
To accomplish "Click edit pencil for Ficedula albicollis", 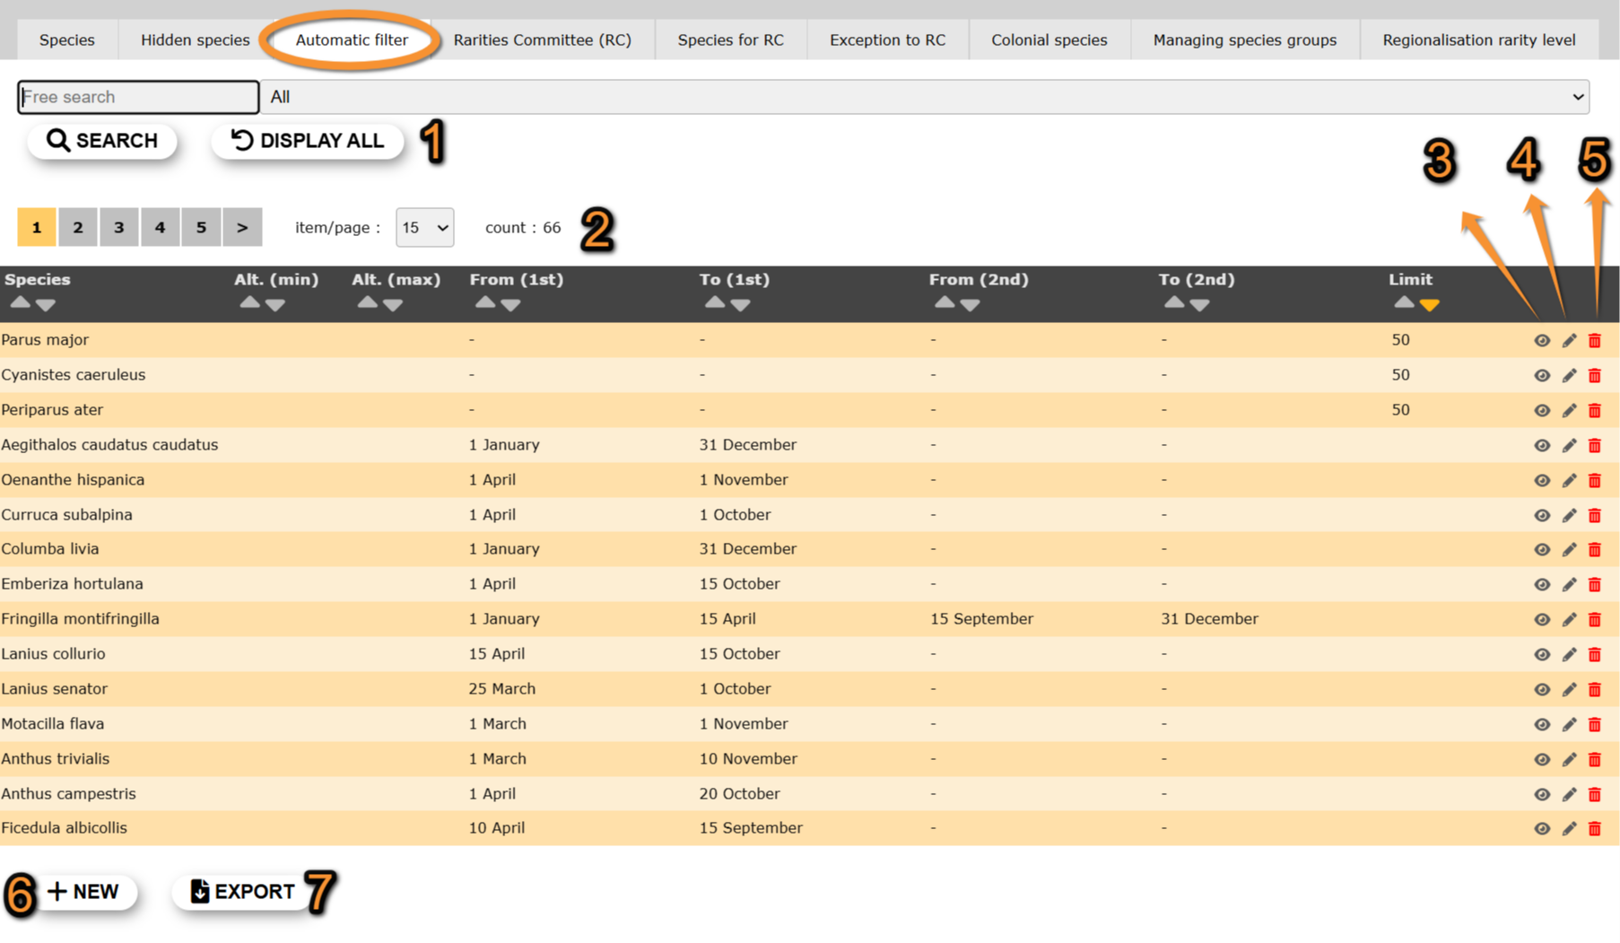I will pyautogui.click(x=1569, y=828).
